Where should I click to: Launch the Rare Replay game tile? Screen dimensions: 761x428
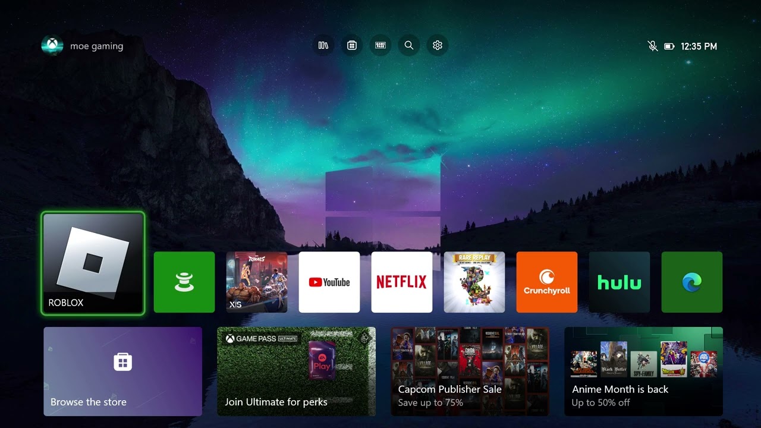[474, 282]
